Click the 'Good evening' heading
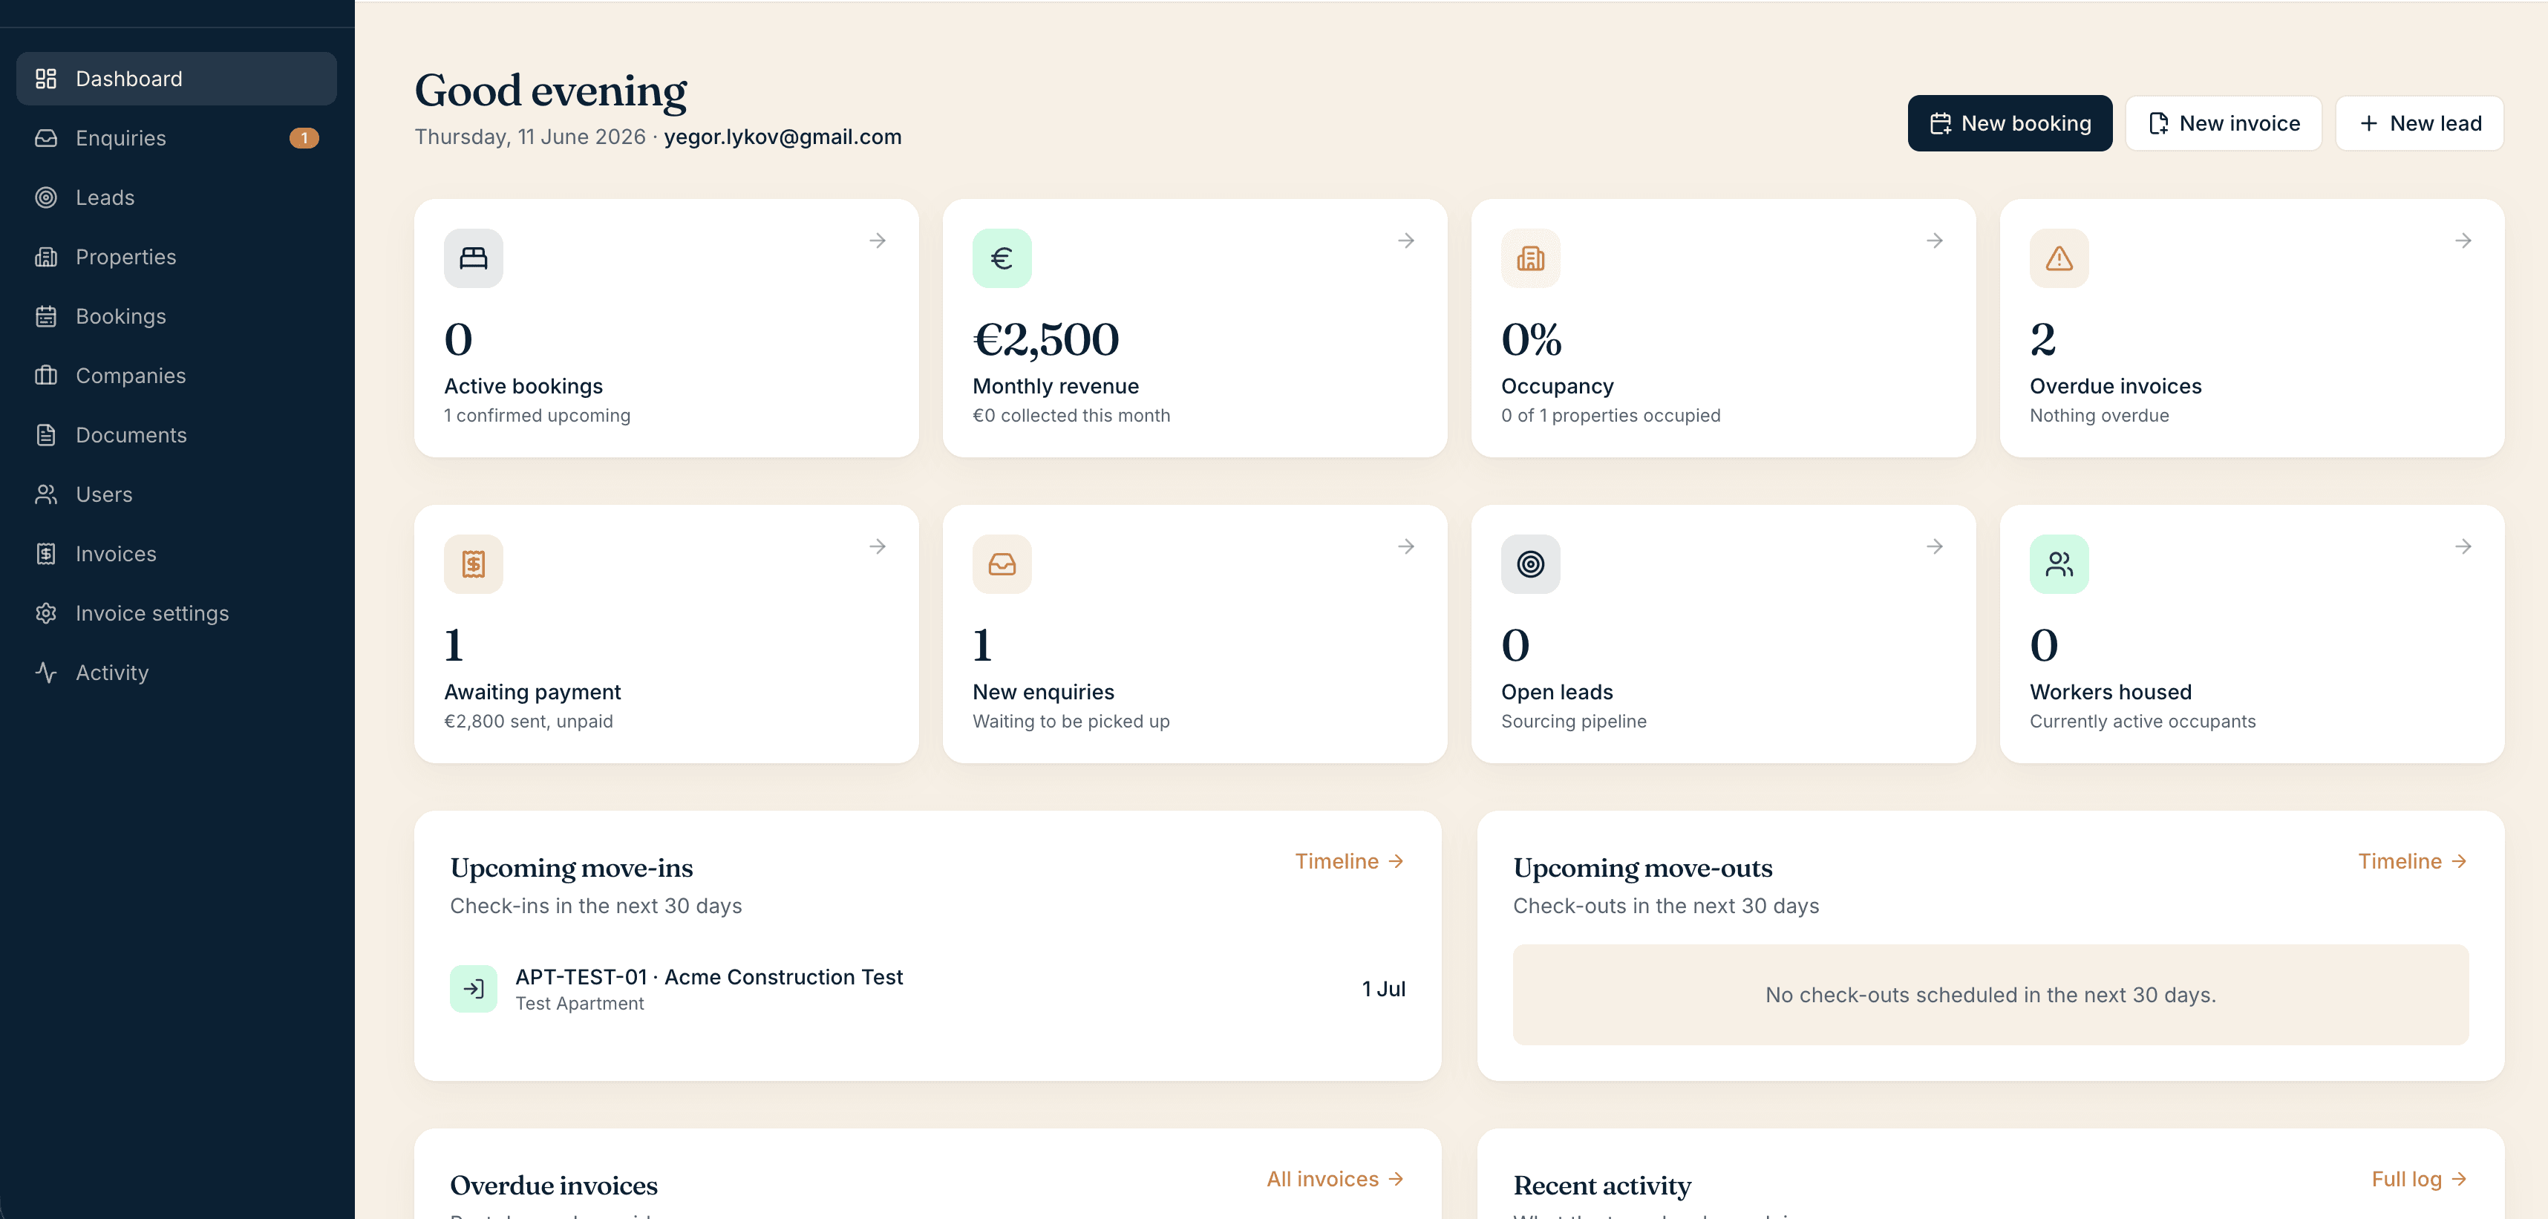The height and width of the screenshot is (1219, 2548). [550, 91]
